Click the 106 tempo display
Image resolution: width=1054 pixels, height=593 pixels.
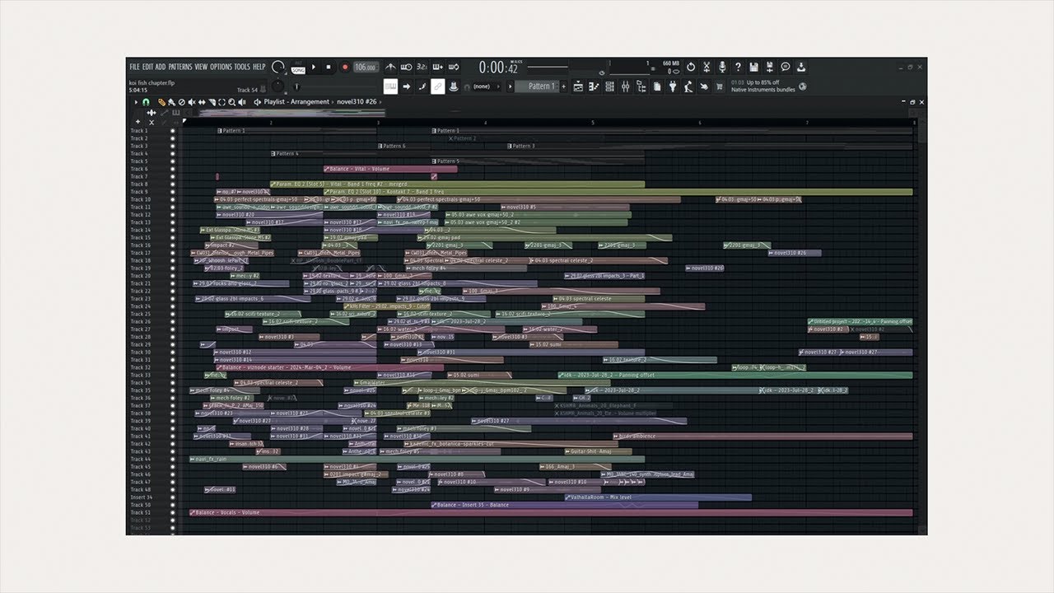[366, 67]
